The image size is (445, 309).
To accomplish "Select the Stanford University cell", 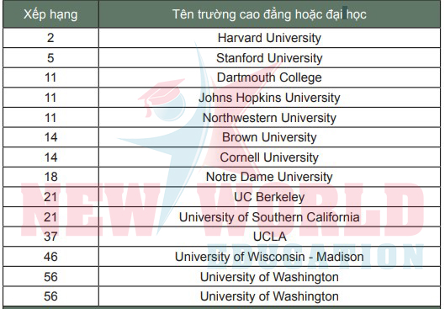I will tap(269, 58).
